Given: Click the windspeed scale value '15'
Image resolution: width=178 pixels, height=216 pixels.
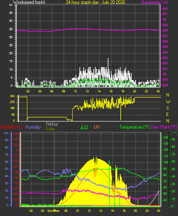Looking at the screenshot, I should pyautogui.click(x=11, y=61).
